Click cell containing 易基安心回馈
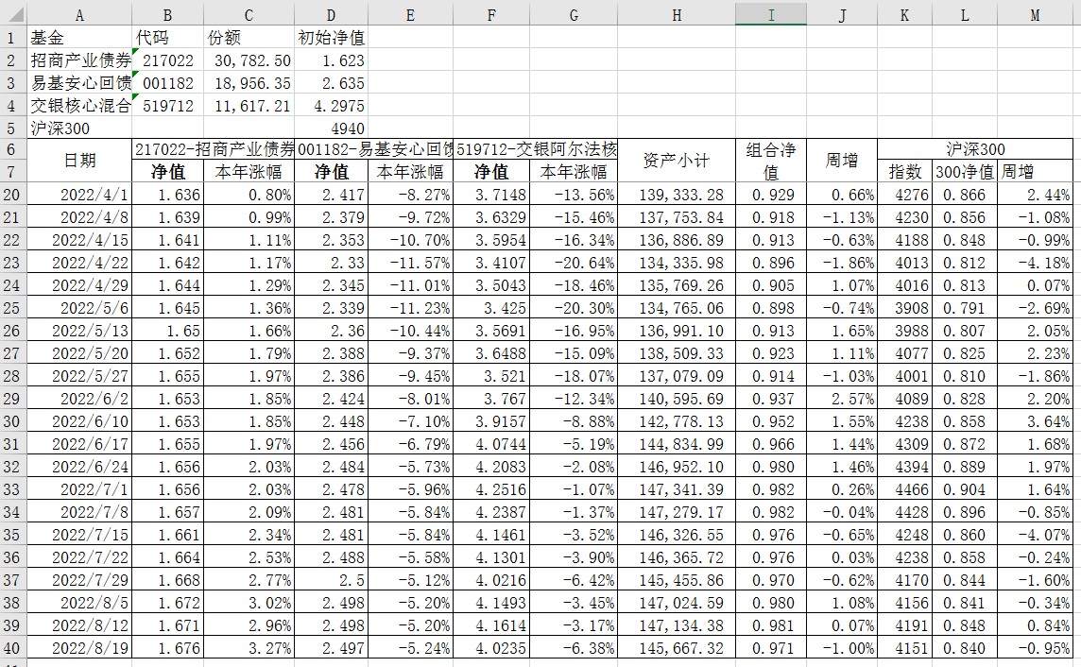 click(x=79, y=83)
